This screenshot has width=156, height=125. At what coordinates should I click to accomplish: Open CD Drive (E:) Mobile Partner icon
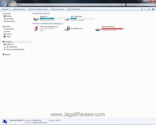[x=36, y=29]
